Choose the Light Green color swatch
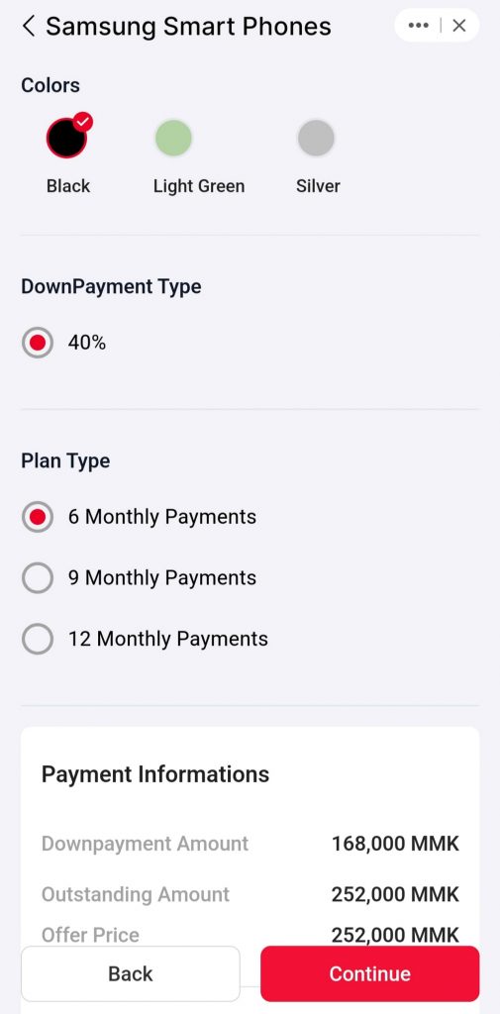The width and height of the screenshot is (500, 1014). [173, 138]
